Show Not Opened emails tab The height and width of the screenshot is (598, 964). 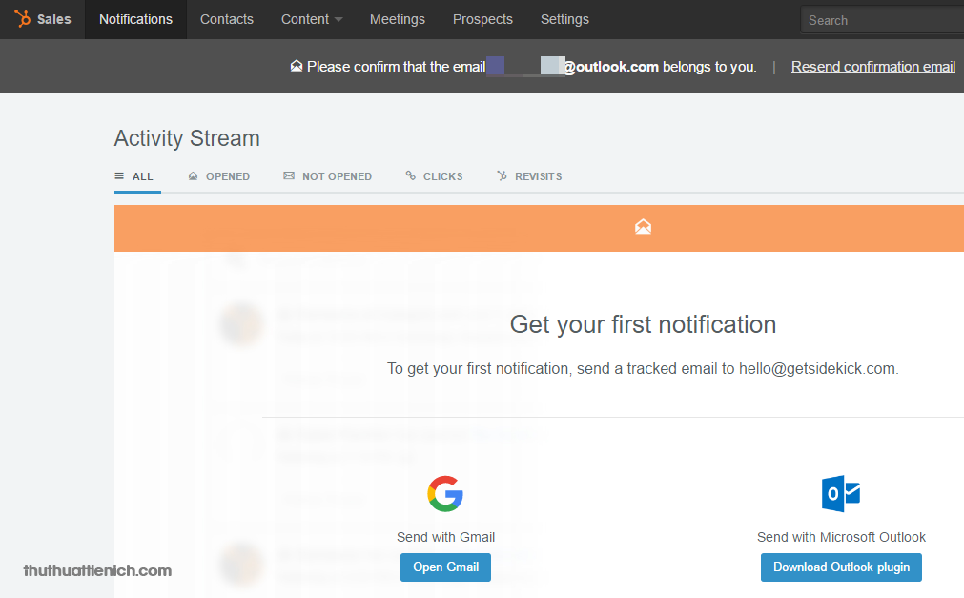[328, 176]
